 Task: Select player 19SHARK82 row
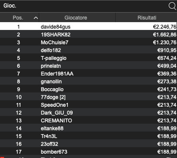pyautogui.click(x=88, y=35)
